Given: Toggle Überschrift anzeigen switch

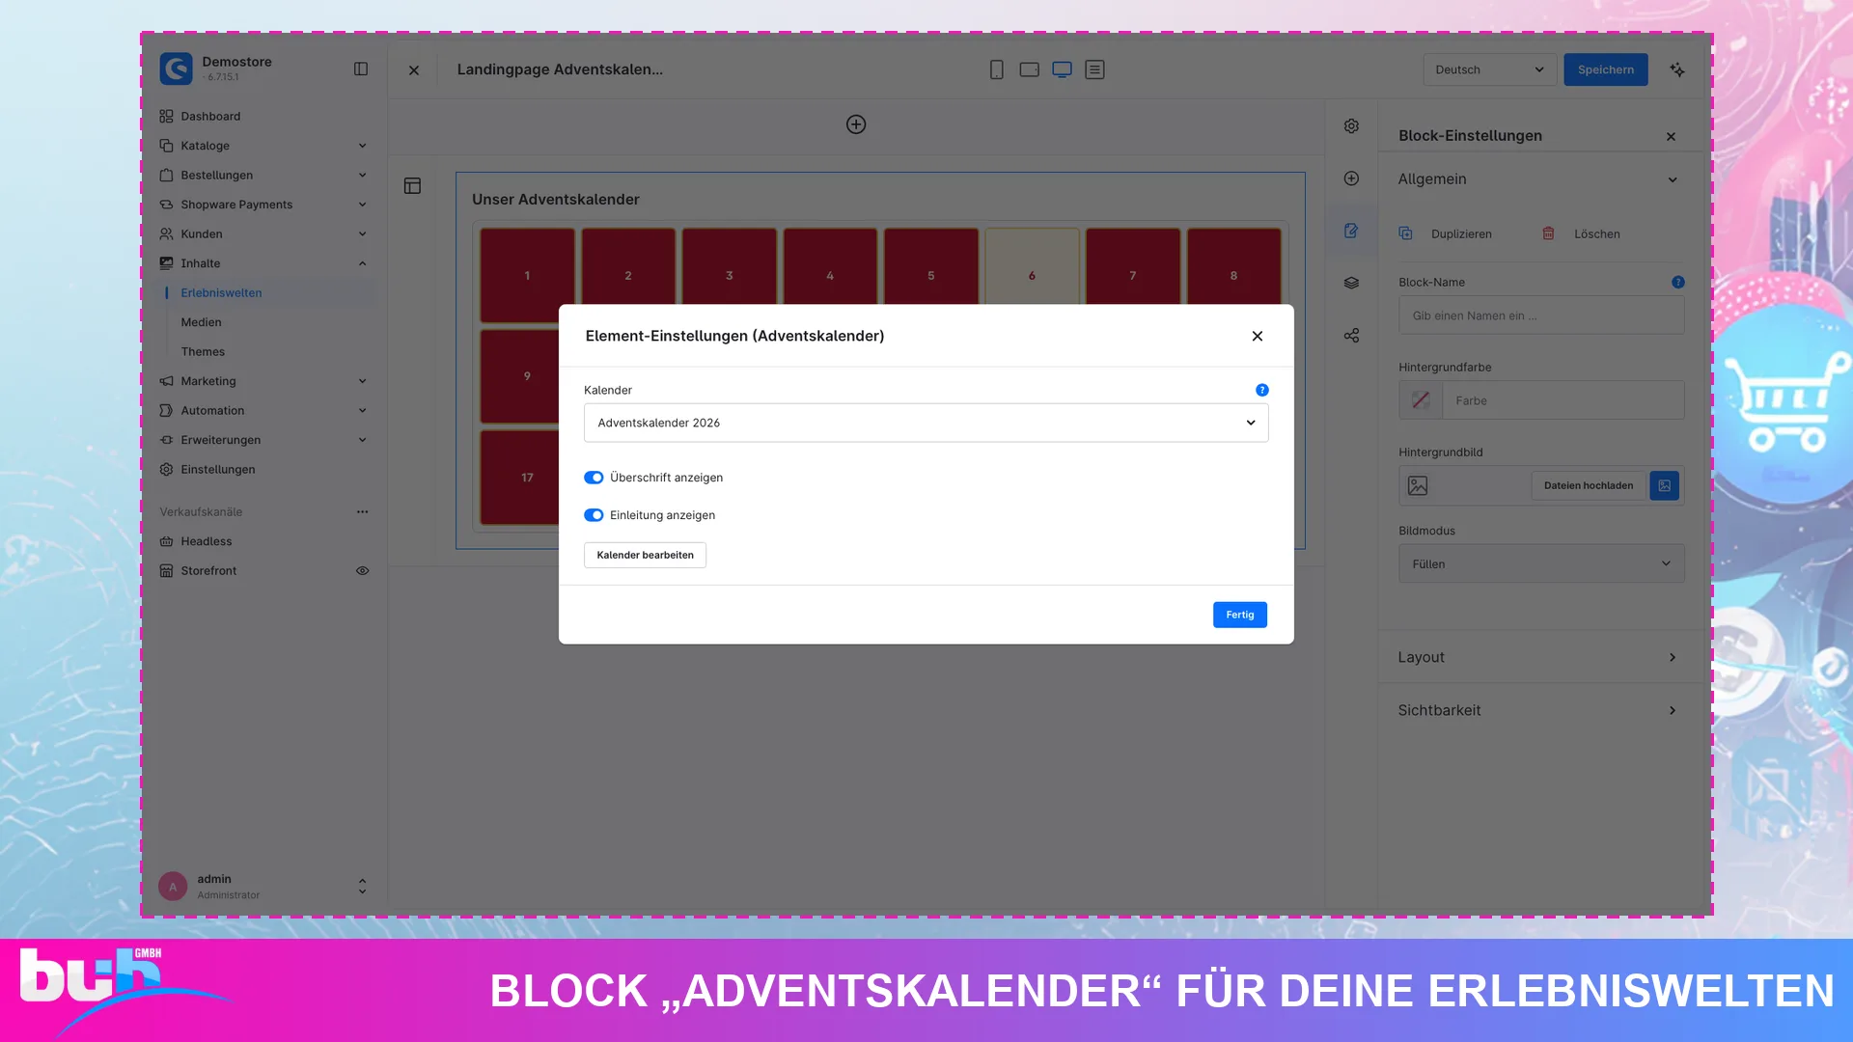Looking at the screenshot, I should [594, 478].
